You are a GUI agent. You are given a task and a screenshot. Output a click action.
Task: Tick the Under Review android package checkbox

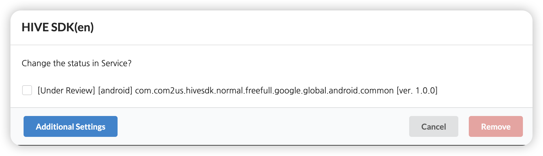point(27,90)
